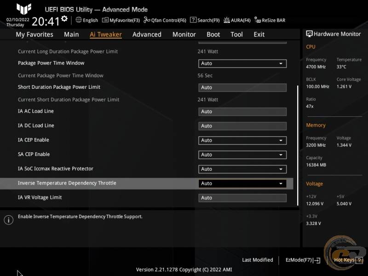The image size is (368, 276).
Task: Open the My Favorites tab
Action: tap(34, 34)
